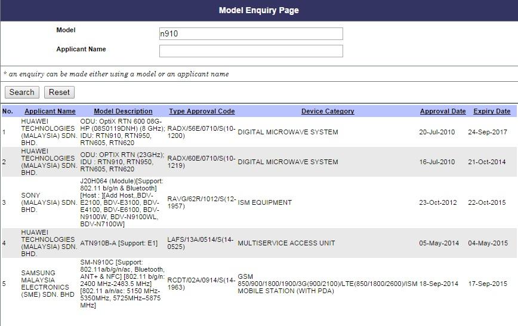Select approval code RCDT/02A/0914/S(14-1963)

(201, 284)
